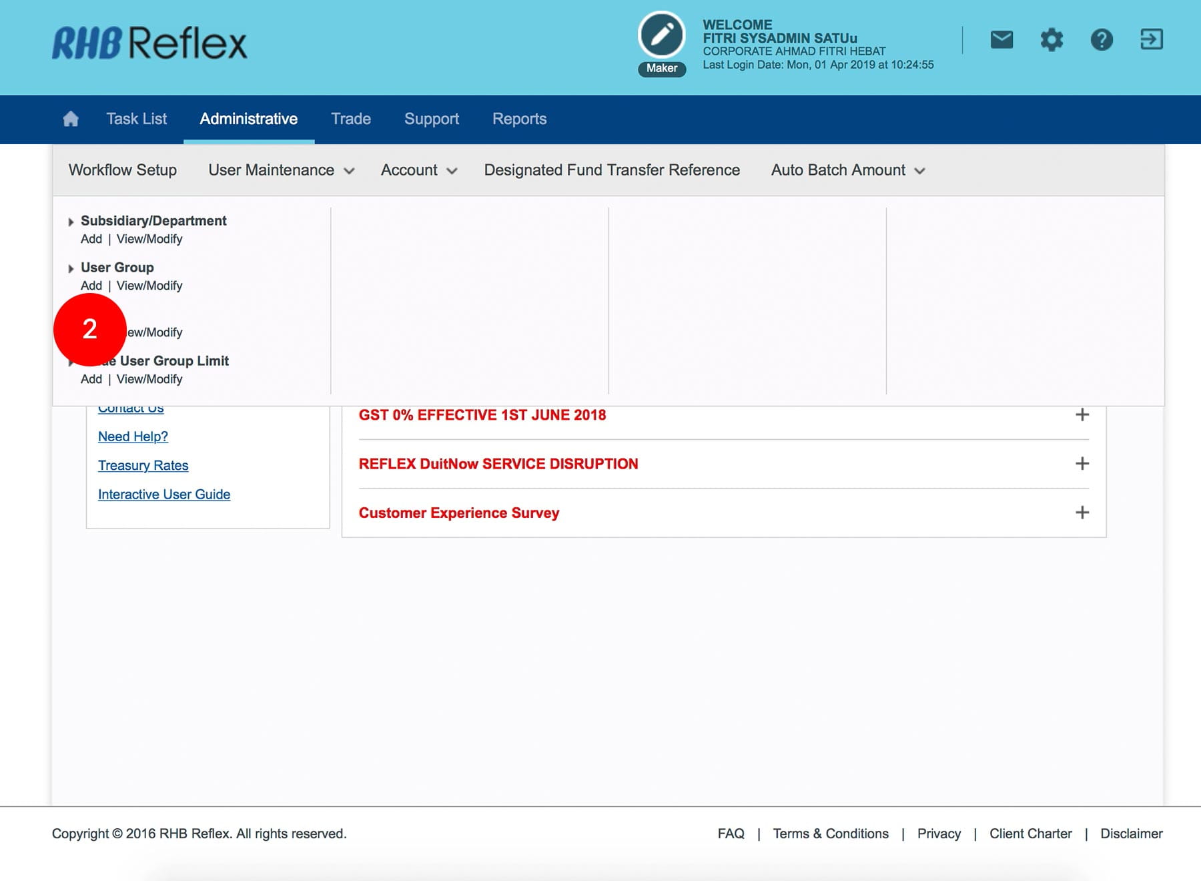
Task: Open settings via the gear icon
Action: coord(1052,40)
